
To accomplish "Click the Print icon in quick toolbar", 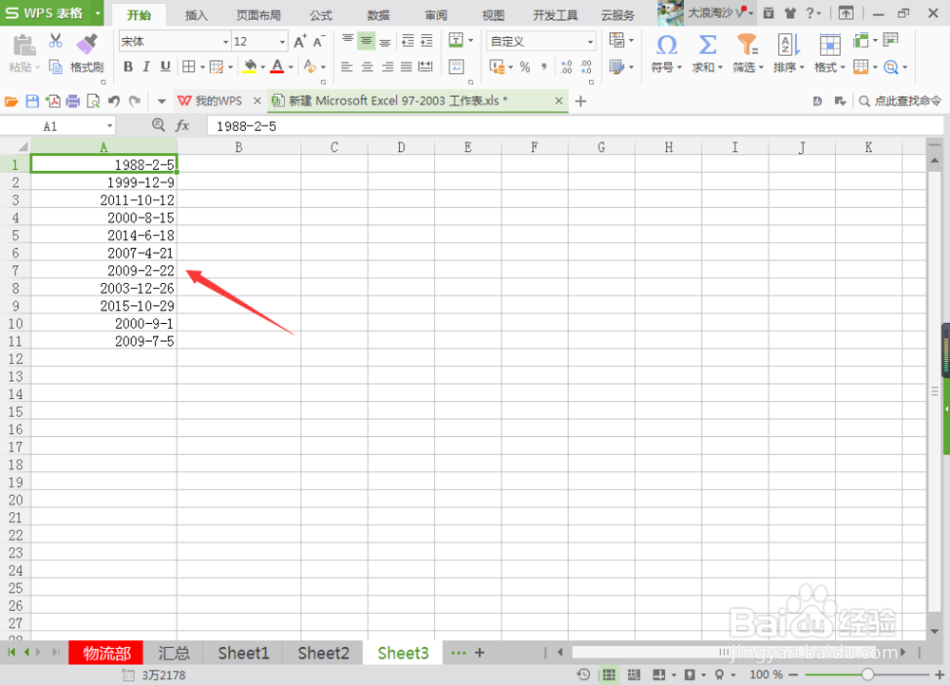I will (x=73, y=101).
